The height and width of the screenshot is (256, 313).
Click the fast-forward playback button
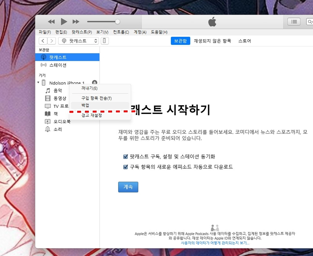tap(76, 22)
